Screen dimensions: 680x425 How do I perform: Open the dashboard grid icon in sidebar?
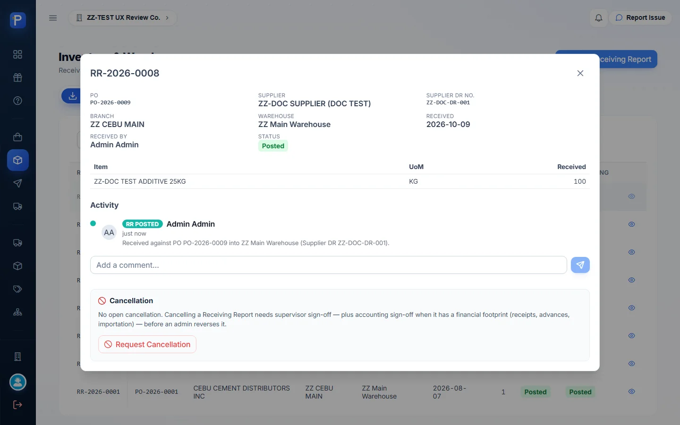[18, 54]
